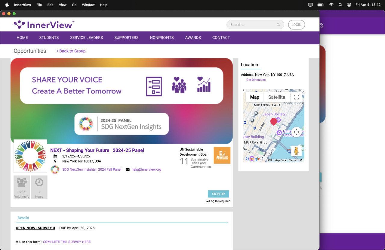Click the SIGN UP button
Viewport: 385px width, 250px height.
pyautogui.click(x=218, y=194)
